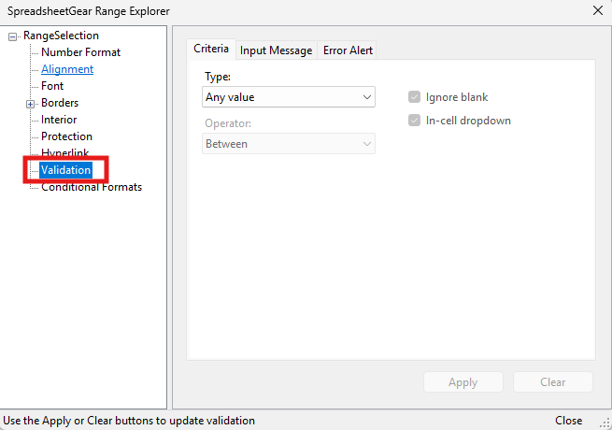Select Interior in the tree
The image size is (612, 430).
59,120
